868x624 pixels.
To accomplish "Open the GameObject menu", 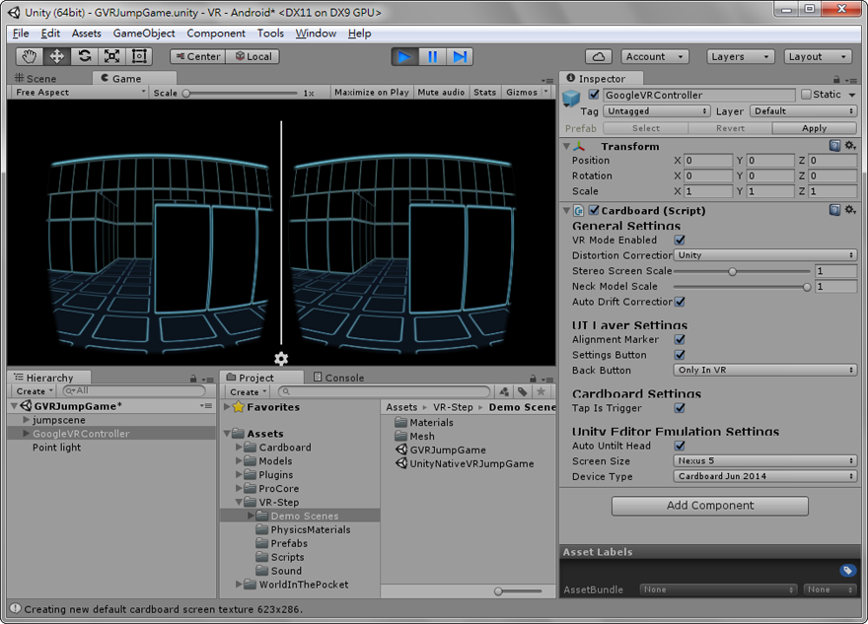I will 144,34.
